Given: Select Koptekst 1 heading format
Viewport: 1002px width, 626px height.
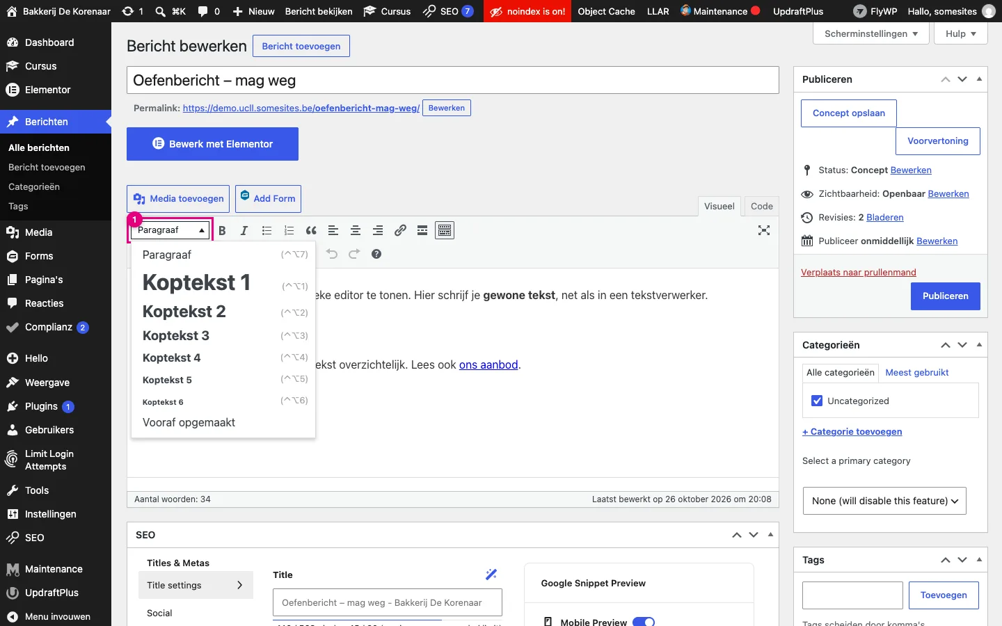Looking at the screenshot, I should tap(223, 283).
